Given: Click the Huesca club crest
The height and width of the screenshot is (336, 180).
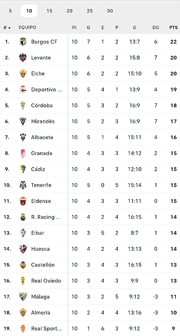Looking at the screenshot, I should coord(23,249).
